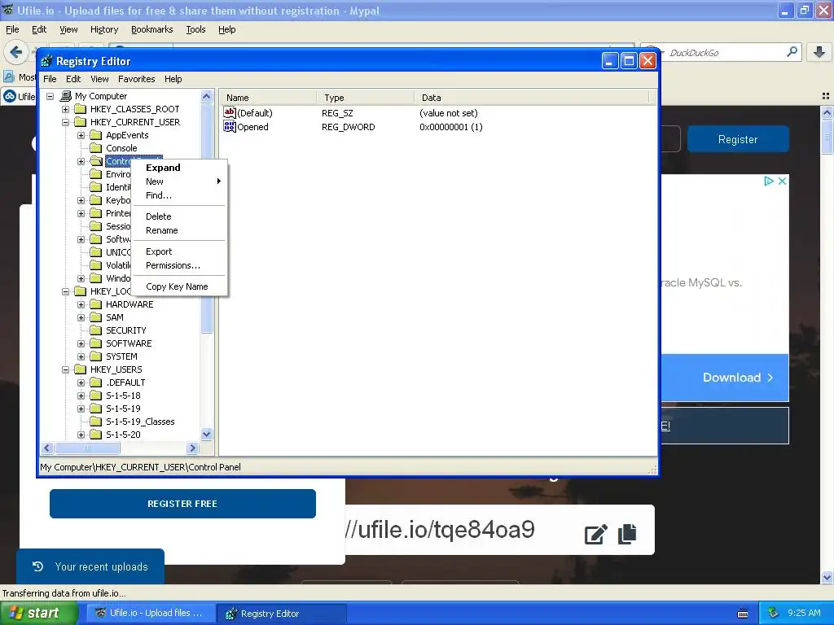Click the downloads arrow icon in browser toolbar
The width and height of the screenshot is (834, 625).
point(819,52)
